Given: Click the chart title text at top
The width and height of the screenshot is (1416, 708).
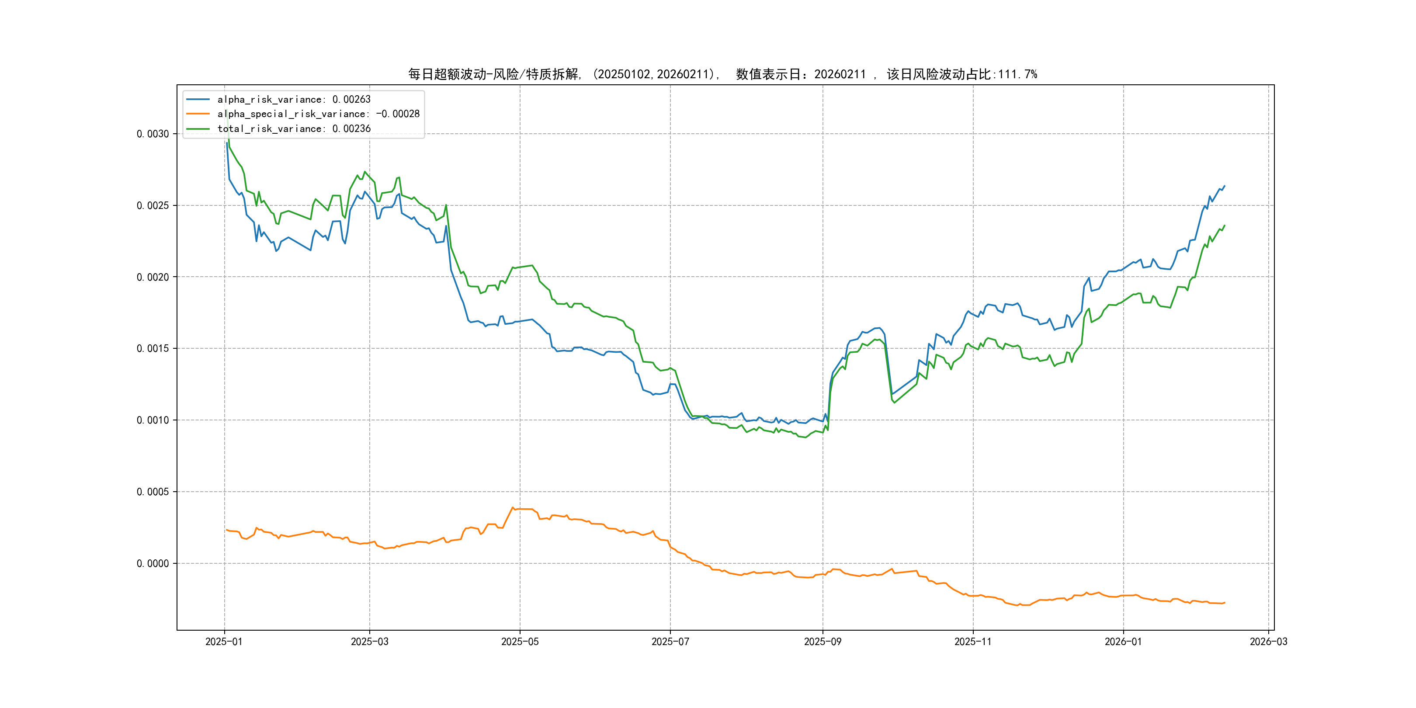Looking at the screenshot, I should [x=722, y=74].
